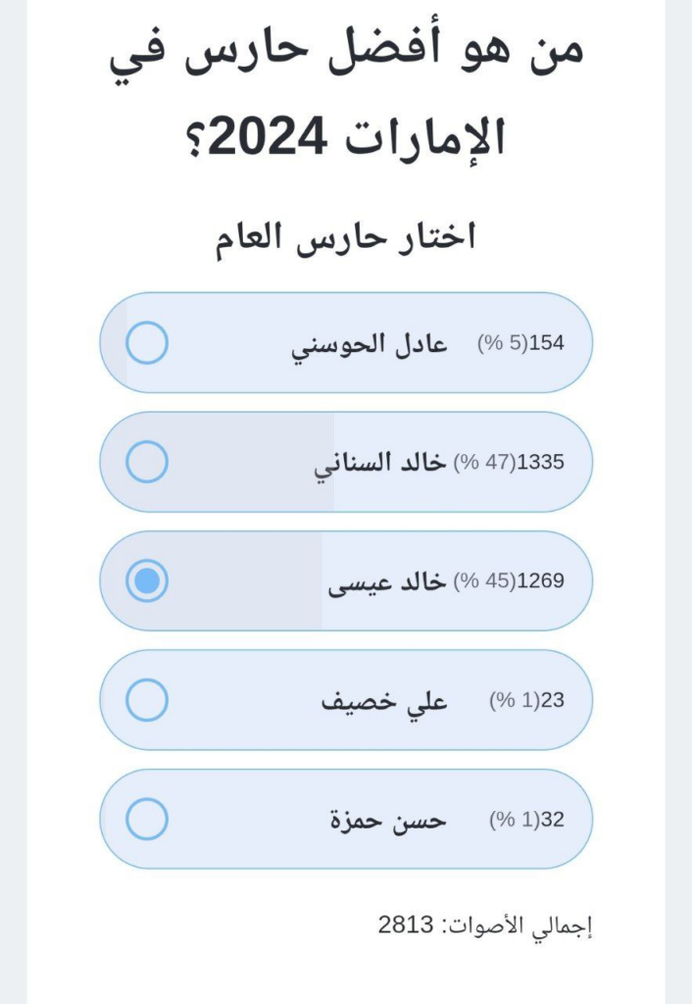This screenshot has width=692, height=1004.
Task: Click the selected radio button for خالد عيسى
Action: (x=147, y=581)
